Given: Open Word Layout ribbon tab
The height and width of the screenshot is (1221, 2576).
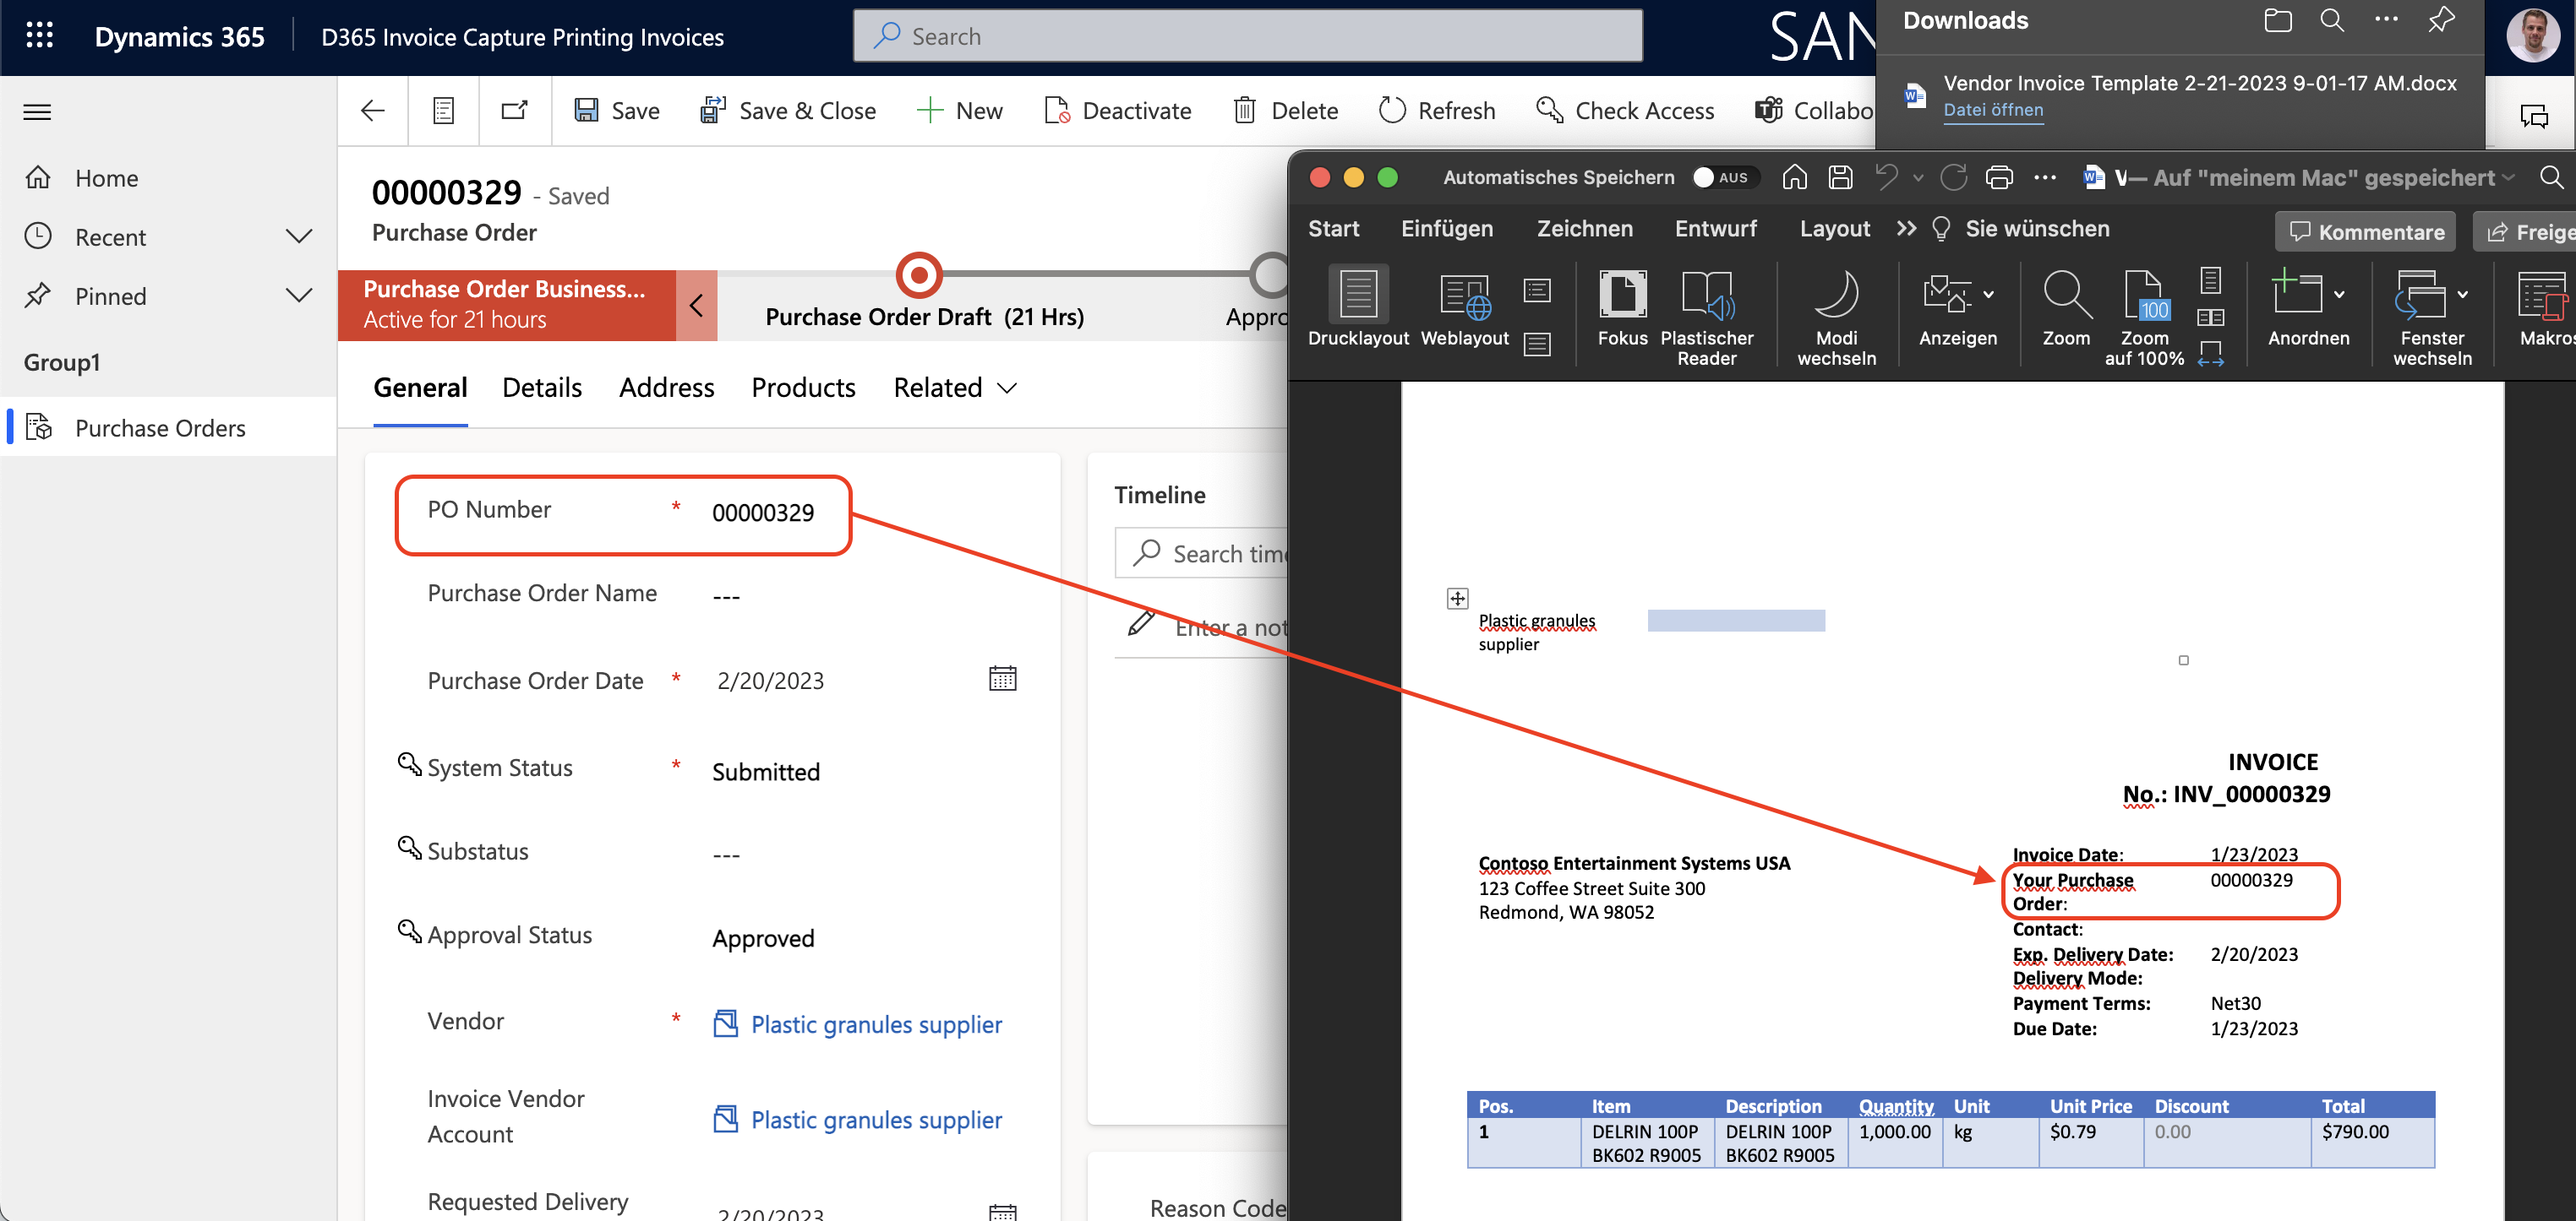Looking at the screenshot, I should tap(1834, 229).
